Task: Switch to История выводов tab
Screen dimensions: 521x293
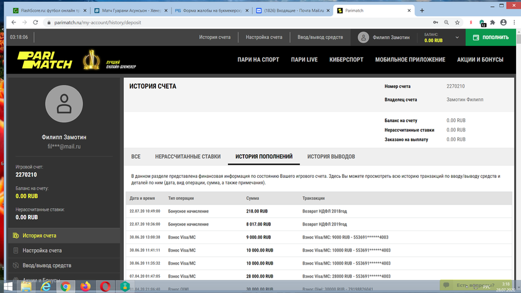Action: pos(331,157)
